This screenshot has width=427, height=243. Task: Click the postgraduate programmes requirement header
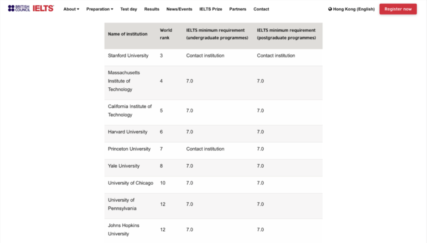tap(286, 34)
